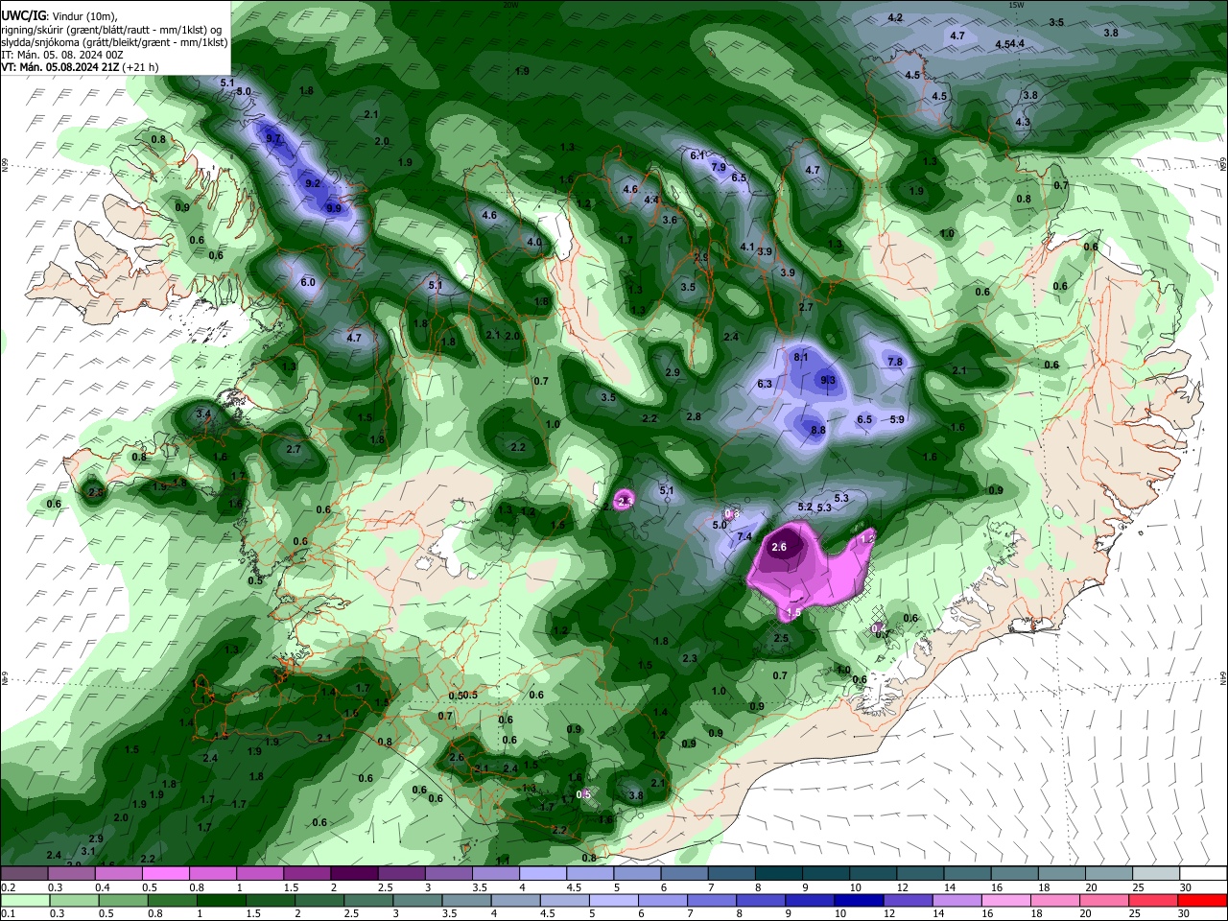Click the 6.0 precipitation value on the map
This screenshot has width=1228, height=921.
pyautogui.click(x=308, y=282)
